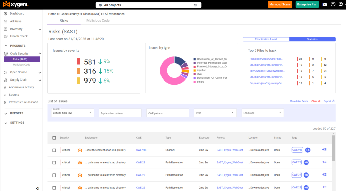The width and height of the screenshot is (346, 191).
Task: Collapse the sidebar with double chevron
Action: (x=38, y=188)
